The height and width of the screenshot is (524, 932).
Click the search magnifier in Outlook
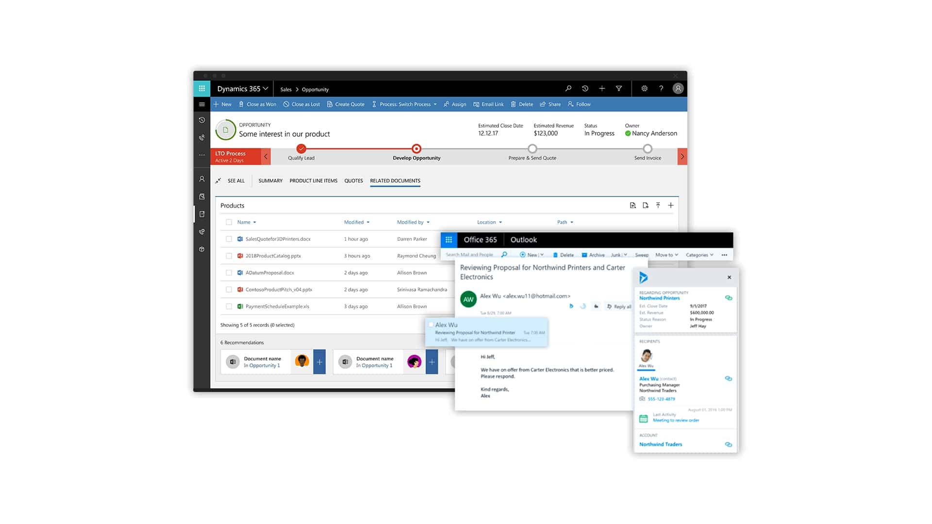point(504,254)
